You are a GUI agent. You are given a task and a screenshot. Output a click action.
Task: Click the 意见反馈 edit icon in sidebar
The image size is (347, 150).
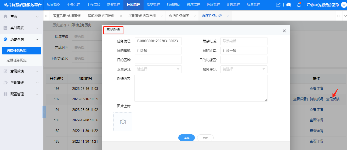[5, 71]
